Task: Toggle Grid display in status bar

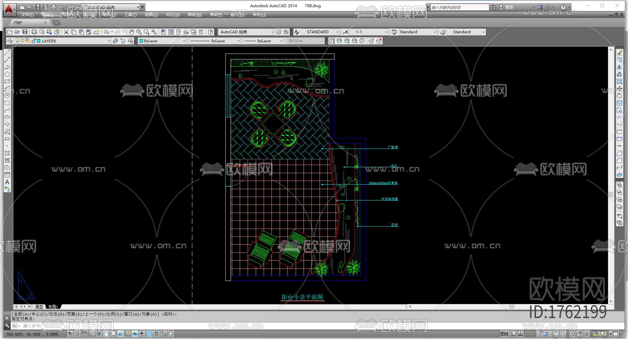Action: (84, 334)
